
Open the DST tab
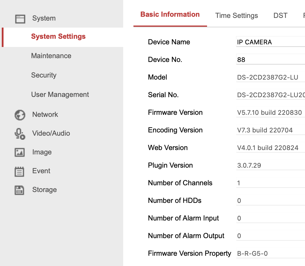pyautogui.click(x=280, y=16)
